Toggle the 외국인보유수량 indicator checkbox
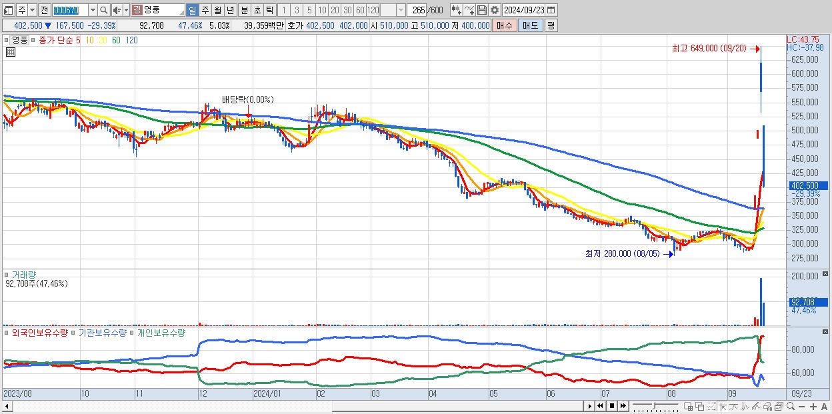 [x=7, y=331]
